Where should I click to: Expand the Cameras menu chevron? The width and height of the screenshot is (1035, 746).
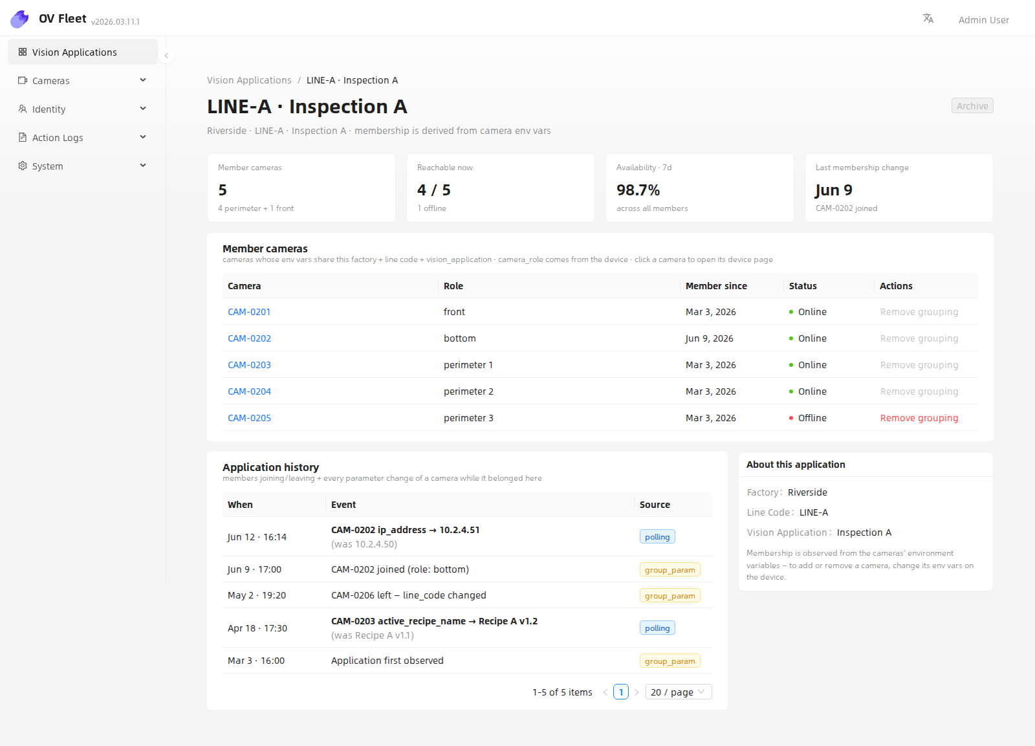pyautogui.click(x=143, y=80)
